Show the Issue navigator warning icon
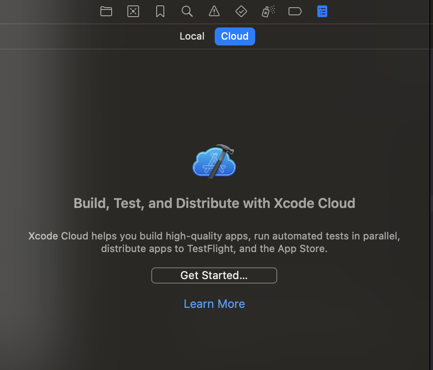 coord(214,12)
